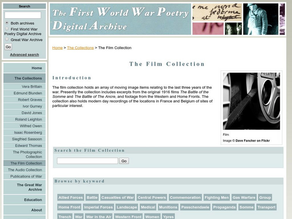Open the Education section in sidebar
292x219 pixels.
coord(33,200)
